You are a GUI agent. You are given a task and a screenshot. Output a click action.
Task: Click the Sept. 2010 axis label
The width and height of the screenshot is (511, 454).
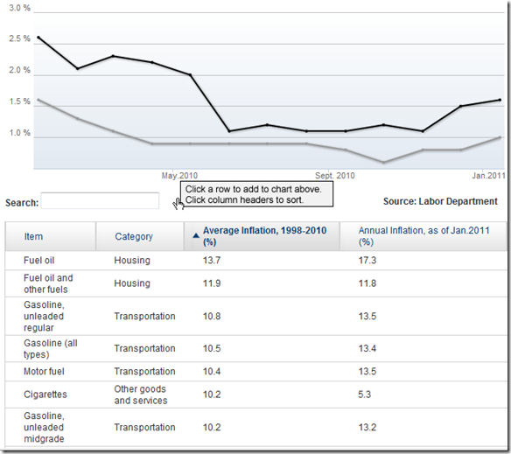pos(335,176)
